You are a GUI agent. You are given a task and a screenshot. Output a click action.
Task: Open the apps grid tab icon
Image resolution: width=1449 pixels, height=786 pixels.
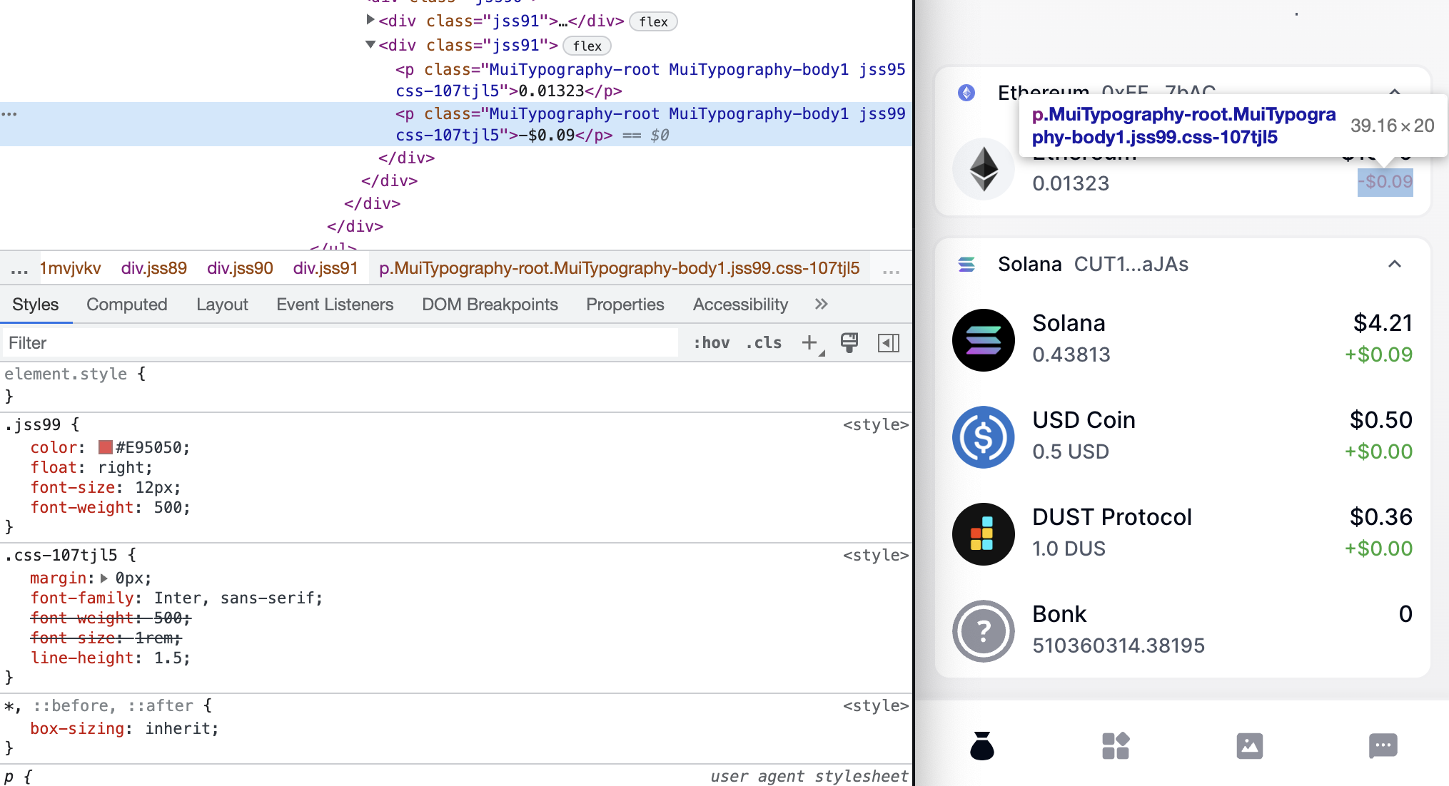tap(1115, 746)
